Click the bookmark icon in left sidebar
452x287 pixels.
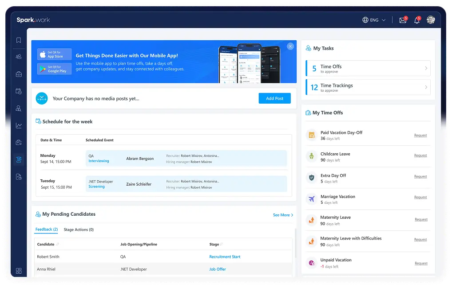pyautogui.click(x=19, y=40)
